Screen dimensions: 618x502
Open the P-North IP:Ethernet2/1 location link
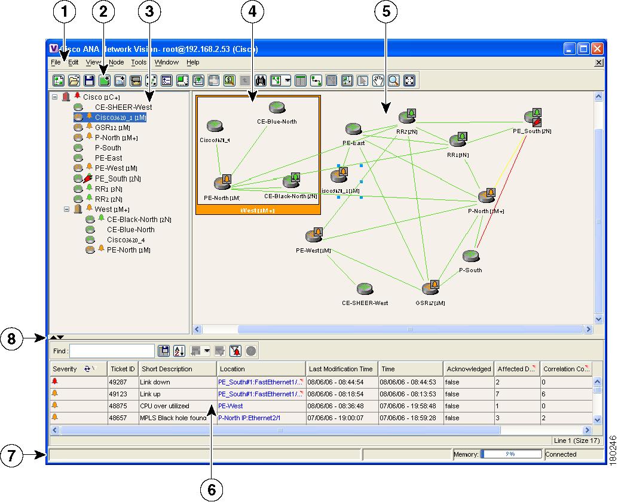249,418
